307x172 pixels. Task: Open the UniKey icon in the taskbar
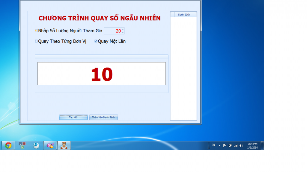tap(22, 145)
